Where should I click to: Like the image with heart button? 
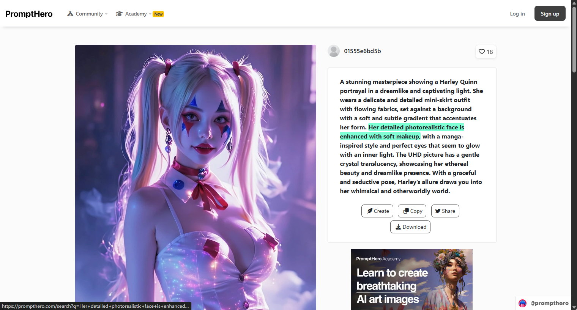click(x=486, y=52)
